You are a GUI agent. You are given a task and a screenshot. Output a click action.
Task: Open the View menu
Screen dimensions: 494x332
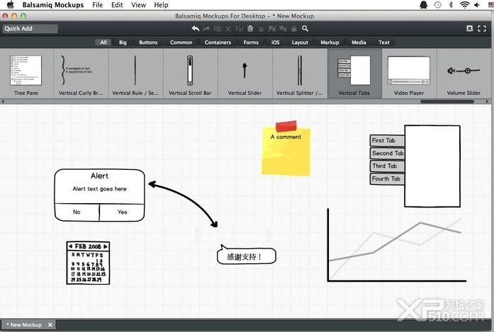click(x=139, y=5)
